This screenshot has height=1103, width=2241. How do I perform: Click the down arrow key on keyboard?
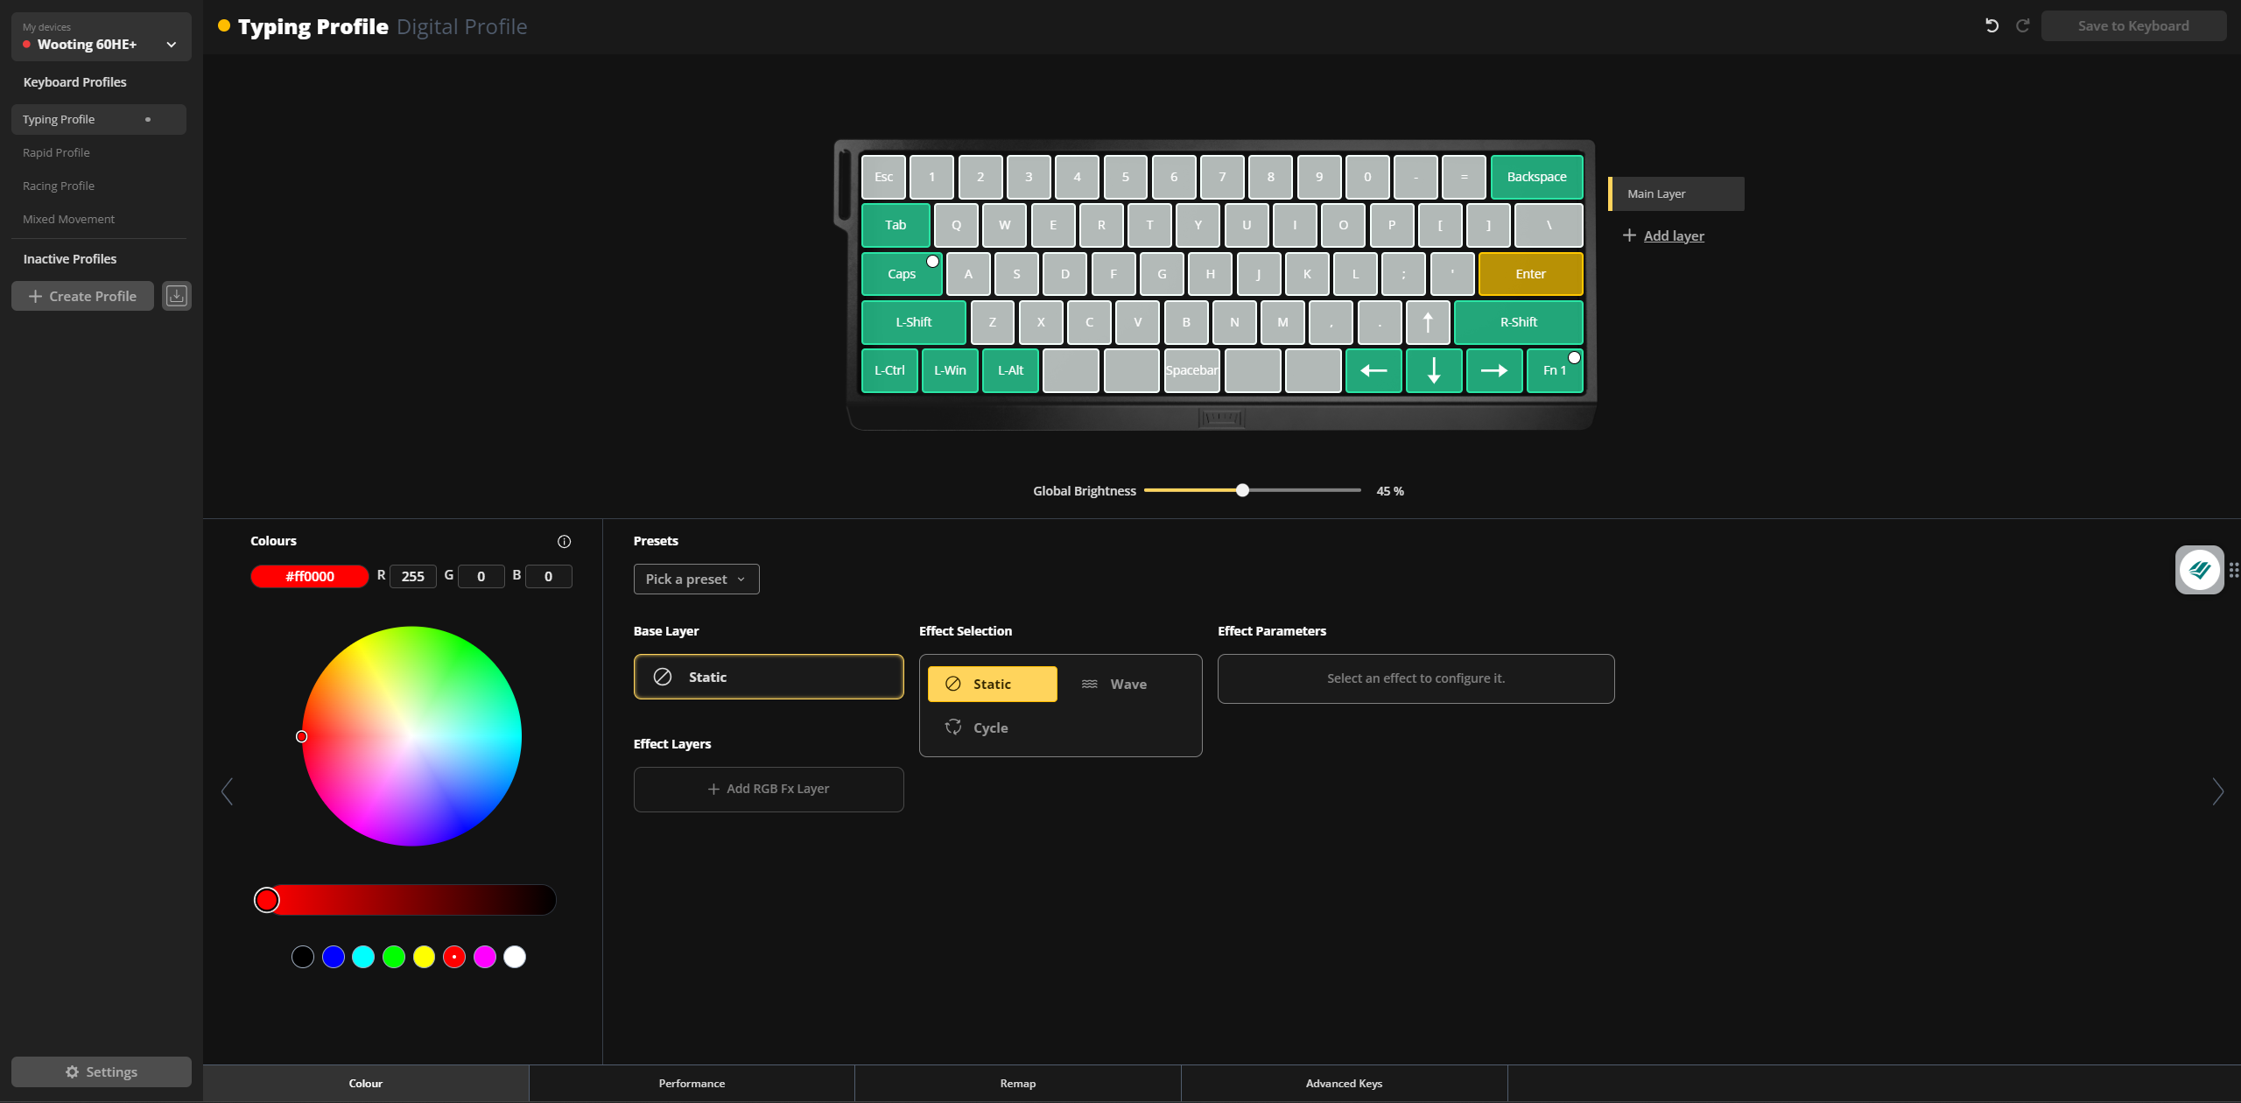1434,370
